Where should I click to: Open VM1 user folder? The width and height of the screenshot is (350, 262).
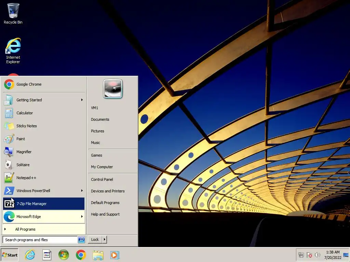click(94, 108)
